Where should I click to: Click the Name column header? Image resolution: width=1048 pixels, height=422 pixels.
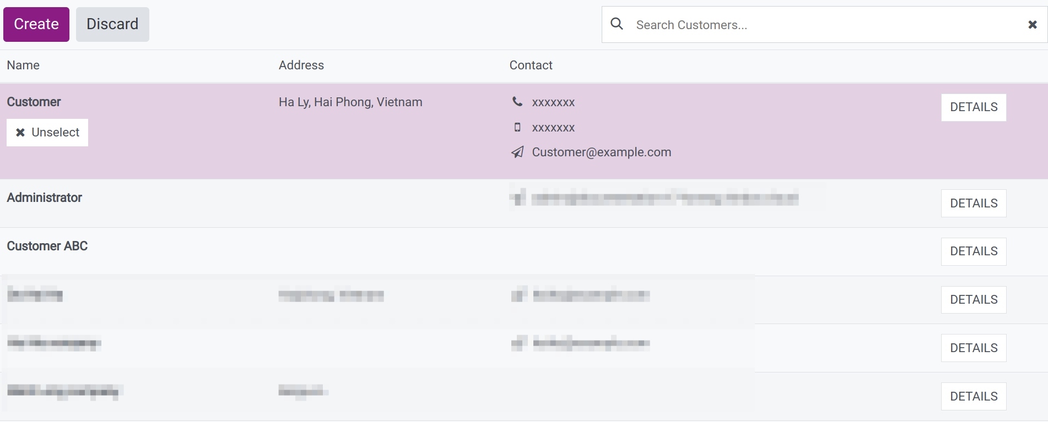[23, 65]
